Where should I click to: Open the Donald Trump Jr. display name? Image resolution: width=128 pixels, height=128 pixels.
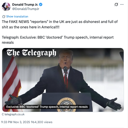point(25,5)
